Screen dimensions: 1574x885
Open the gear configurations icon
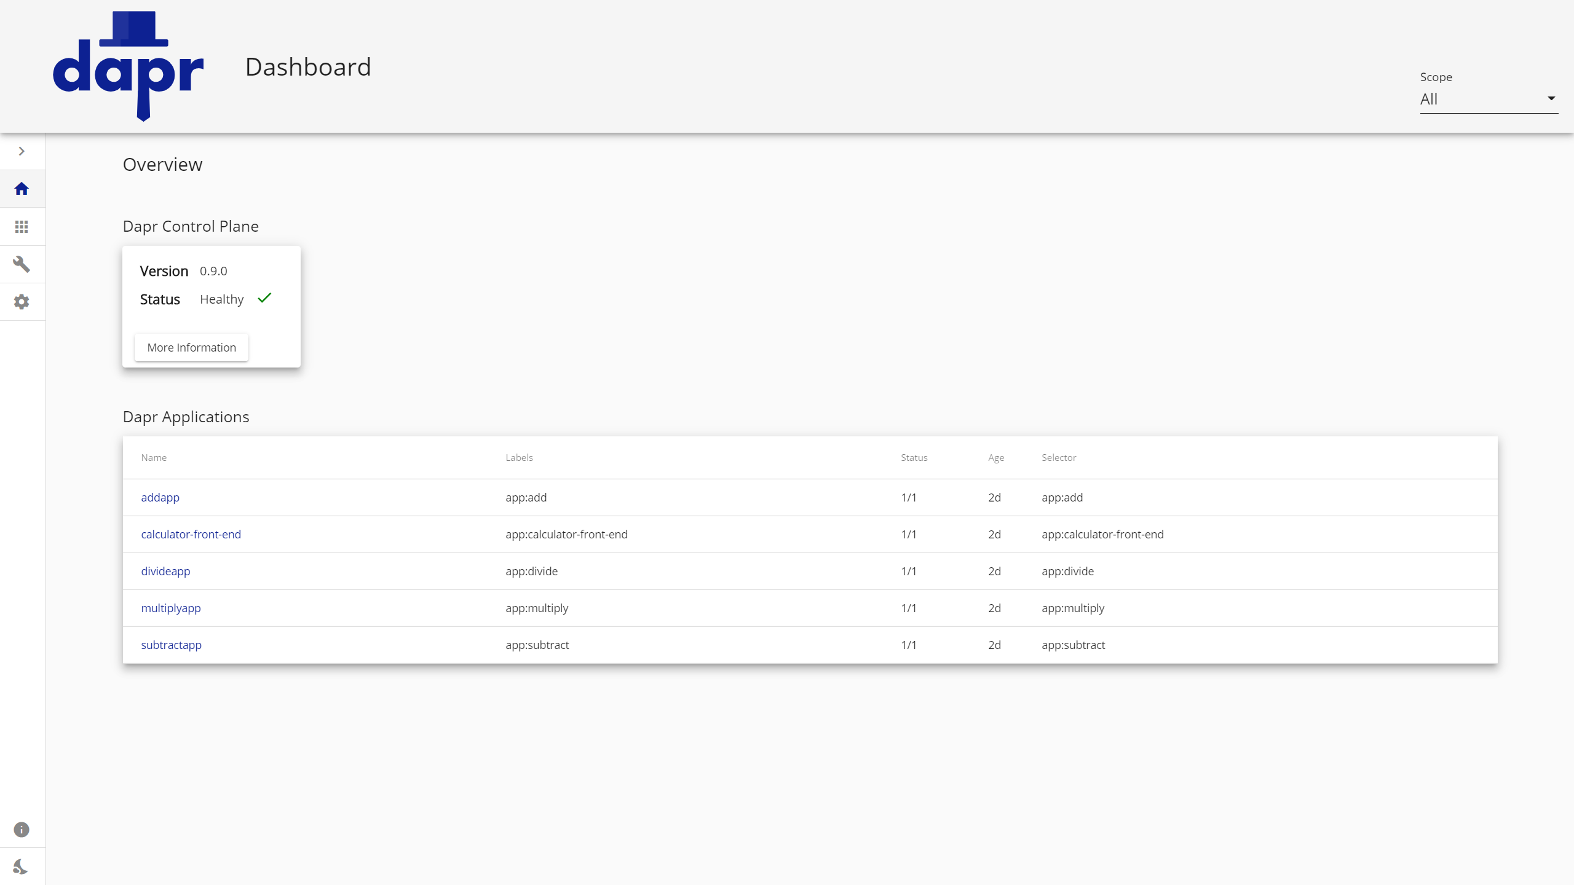tap(22, 302)
